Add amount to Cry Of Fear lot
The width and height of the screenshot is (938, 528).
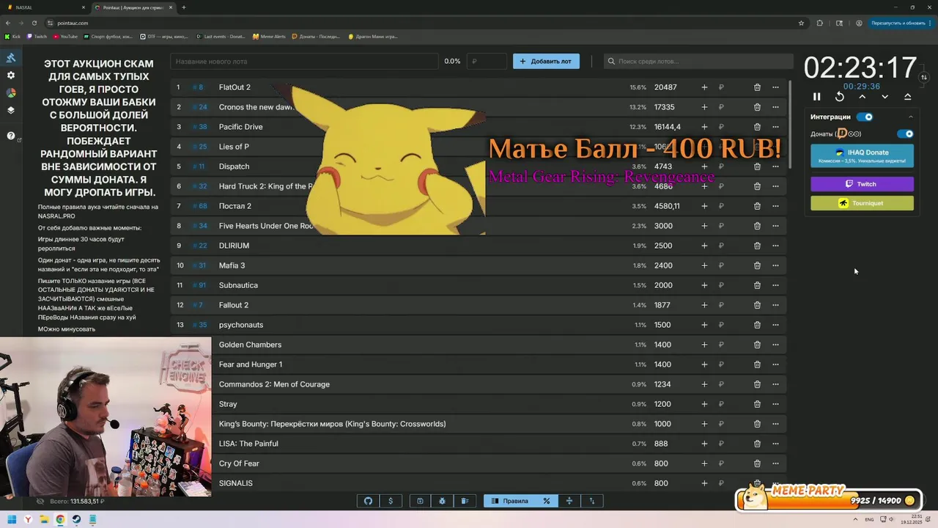(704, 463)
